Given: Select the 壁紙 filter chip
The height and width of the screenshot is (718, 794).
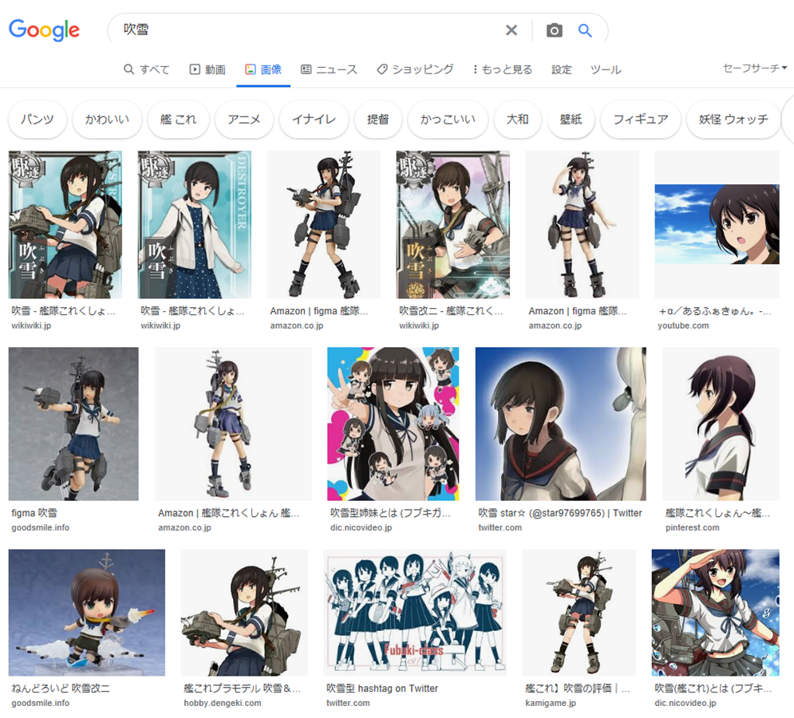Looking at the screenshot, I should [x=571, y=120].
